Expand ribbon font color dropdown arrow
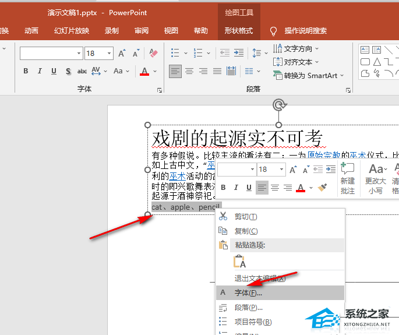Image resolution: width=399 pixels, height=335 pixels. 155,71
